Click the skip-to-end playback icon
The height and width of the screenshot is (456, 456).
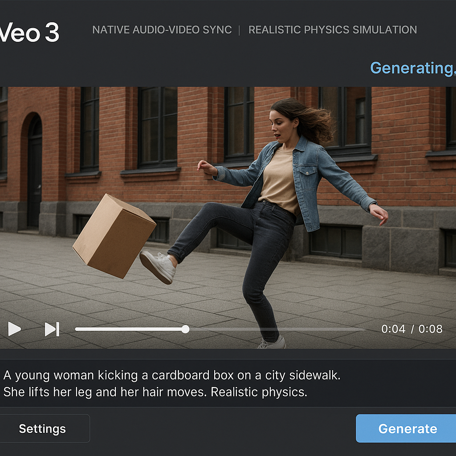click(x=51, y=330)
